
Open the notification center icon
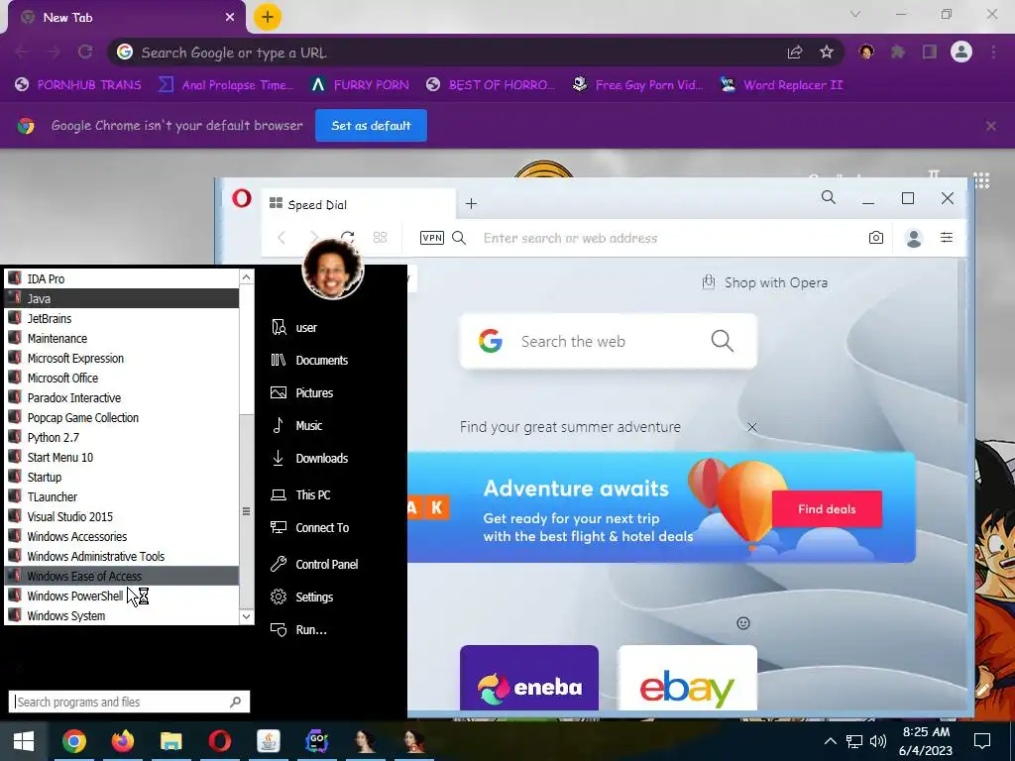(982, 741)
